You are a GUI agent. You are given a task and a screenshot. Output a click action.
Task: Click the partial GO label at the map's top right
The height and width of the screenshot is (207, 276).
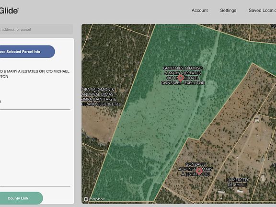point(274,26)
